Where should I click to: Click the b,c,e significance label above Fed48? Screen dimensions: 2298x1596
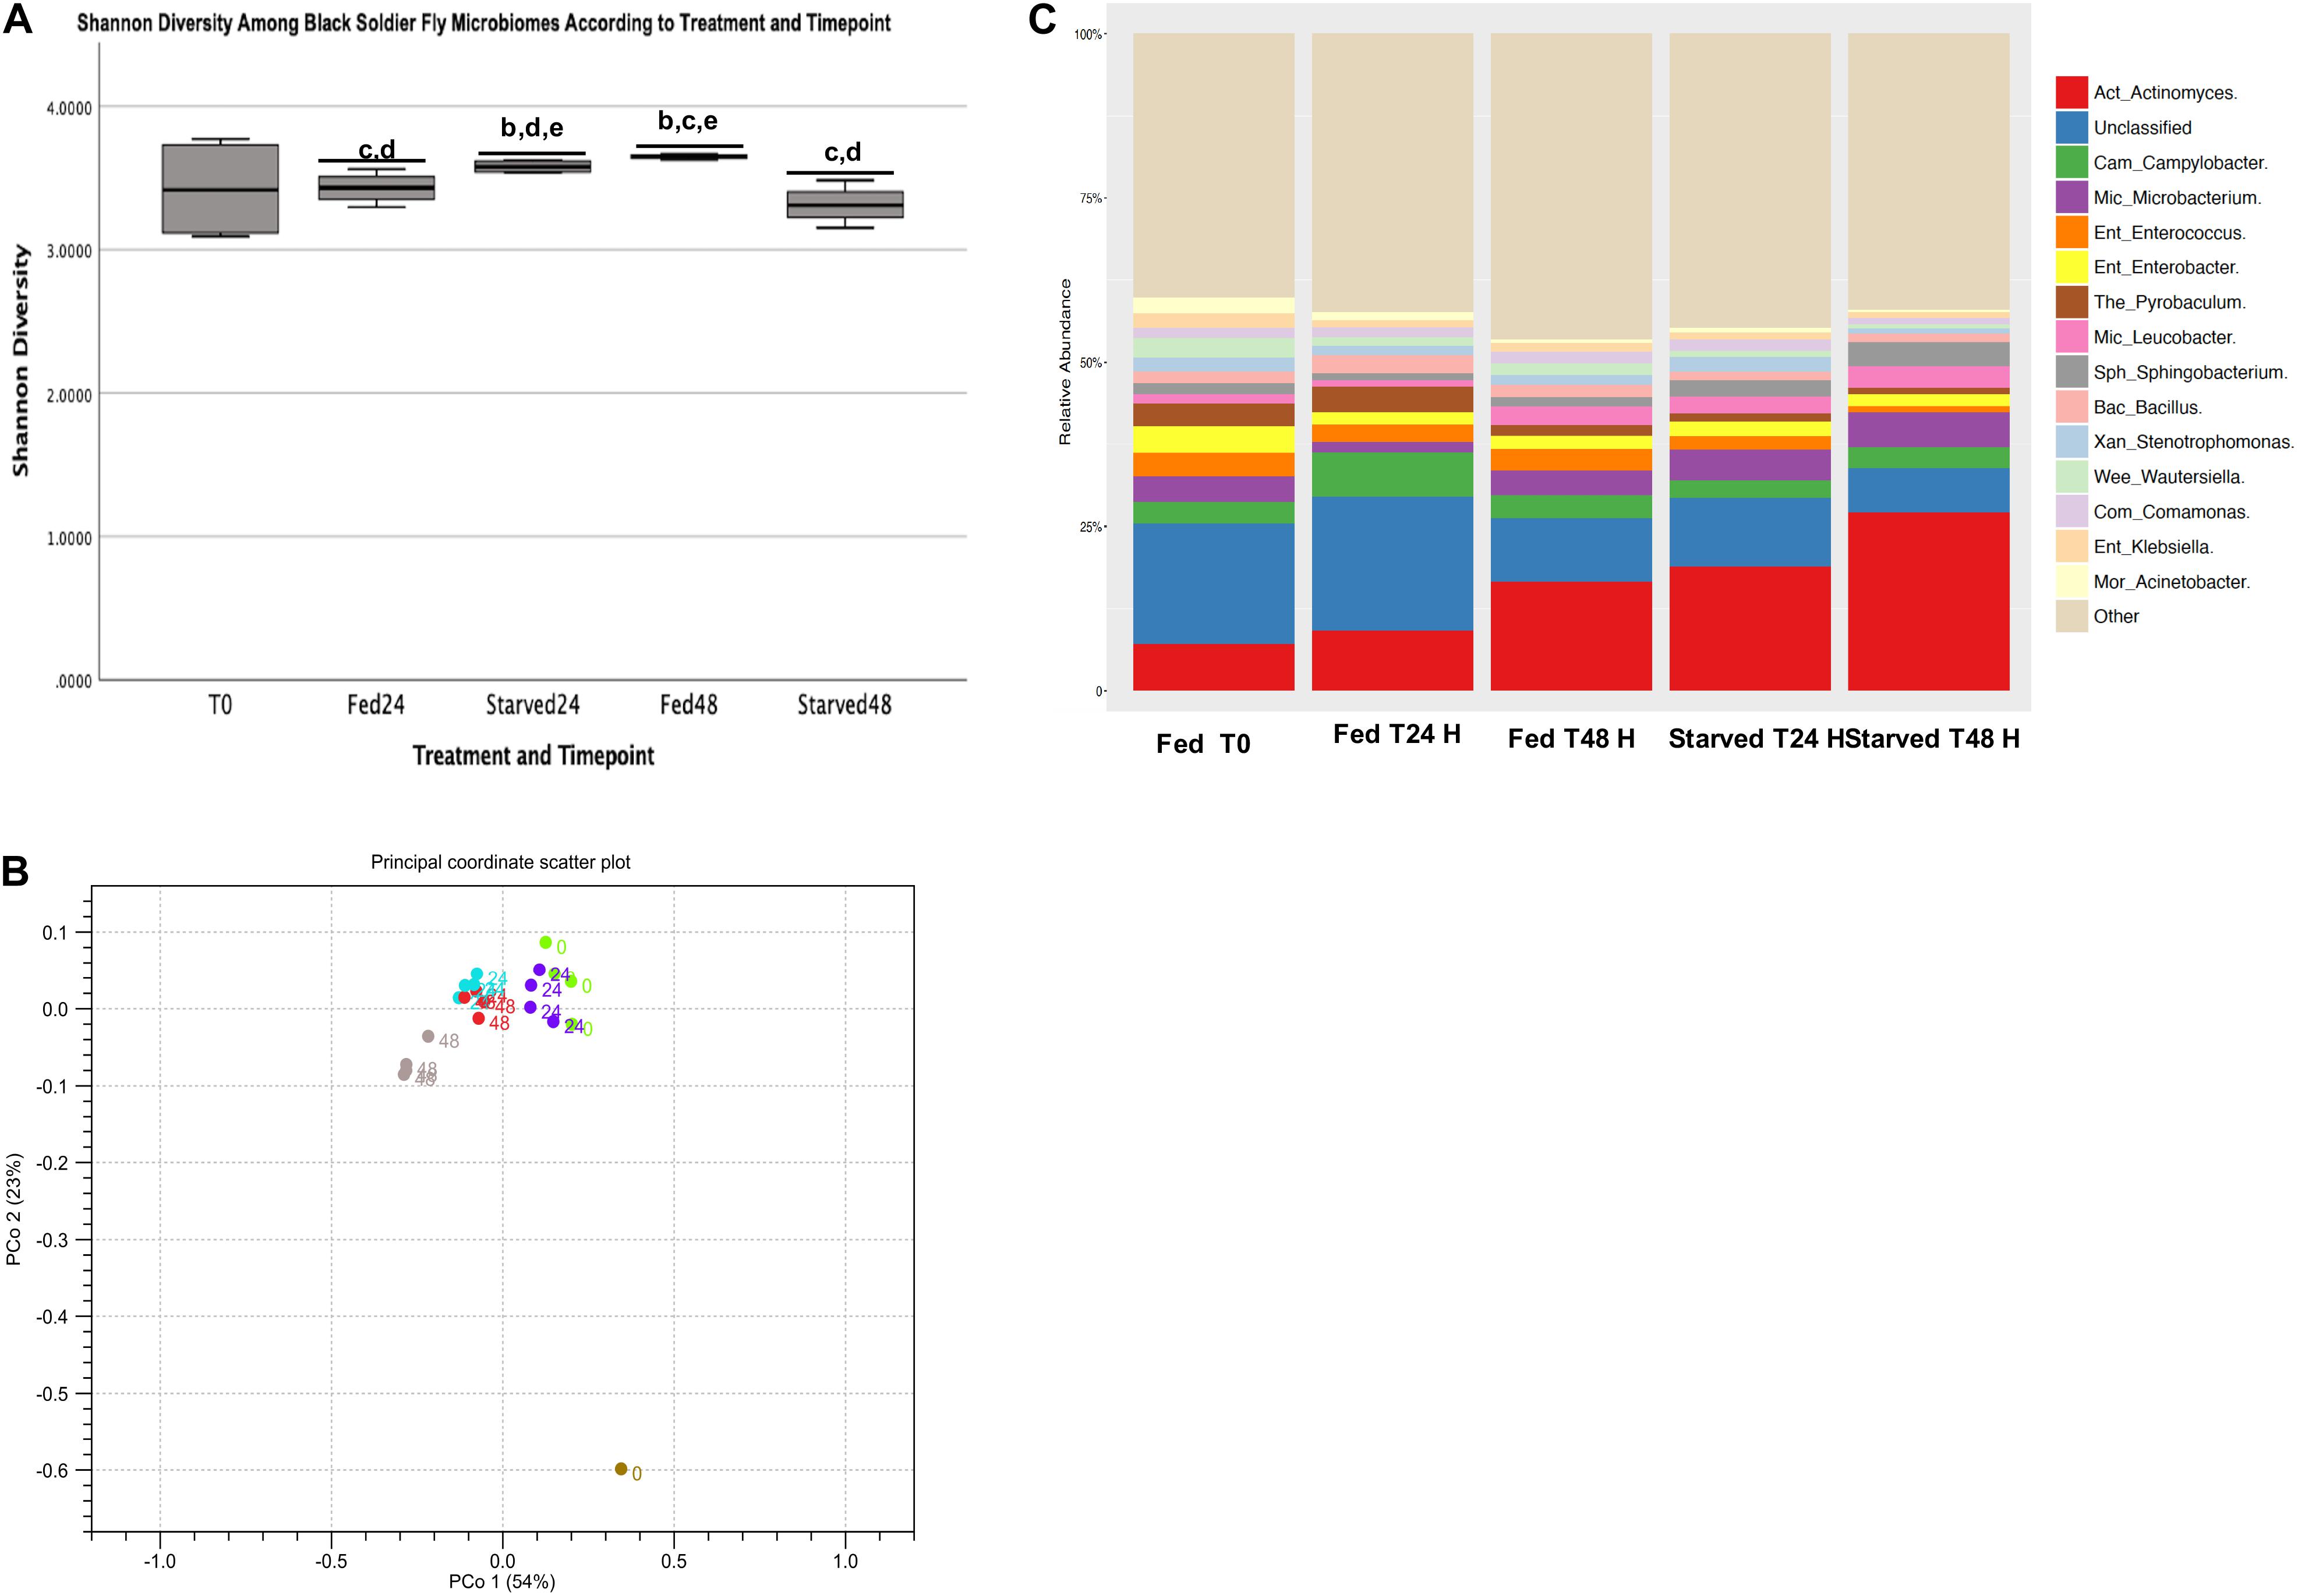click(688, 121)
